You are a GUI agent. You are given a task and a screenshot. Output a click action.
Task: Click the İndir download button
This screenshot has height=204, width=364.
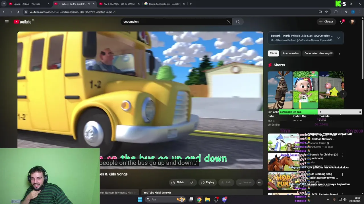(x=226, y=182)
